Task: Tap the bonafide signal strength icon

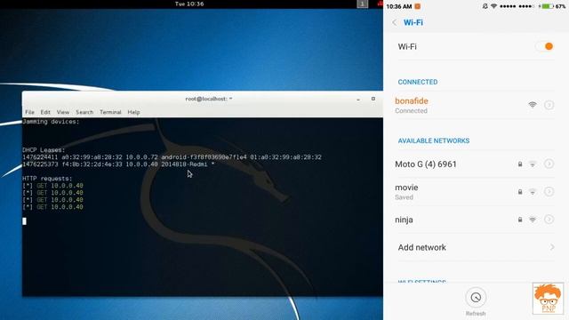Action: click(533, 105)
